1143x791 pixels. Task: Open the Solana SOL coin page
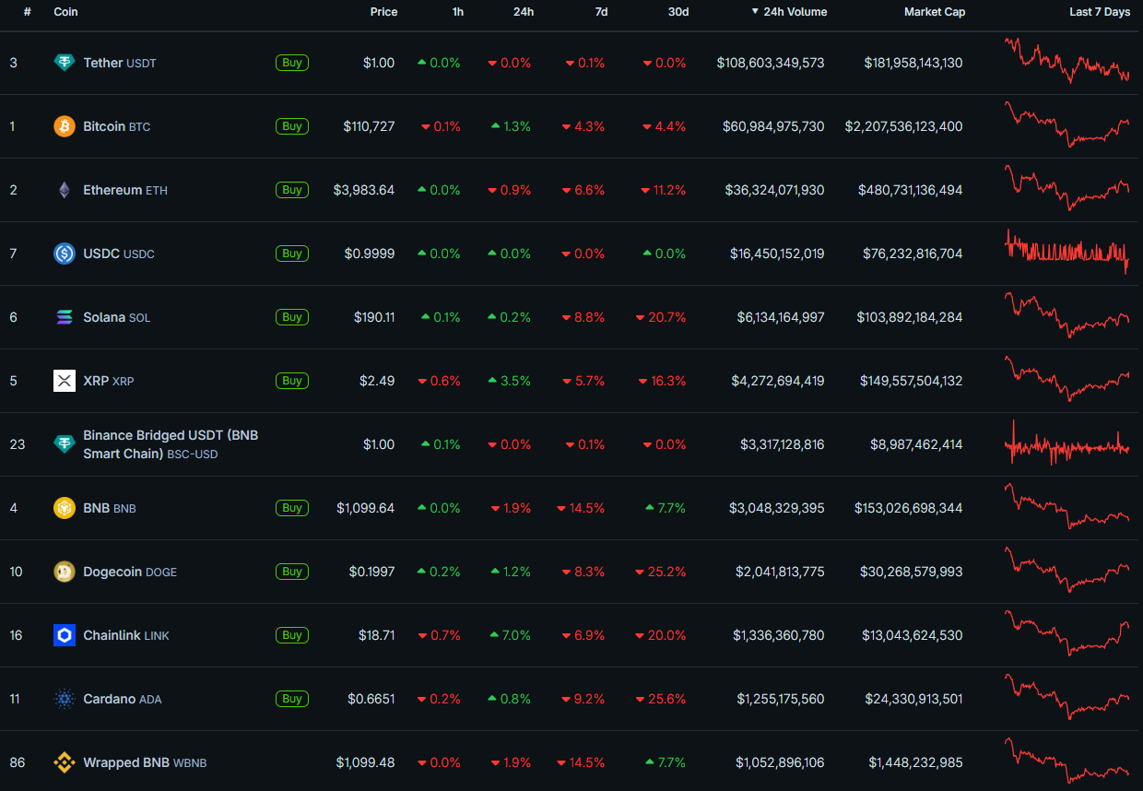[117, 317]
